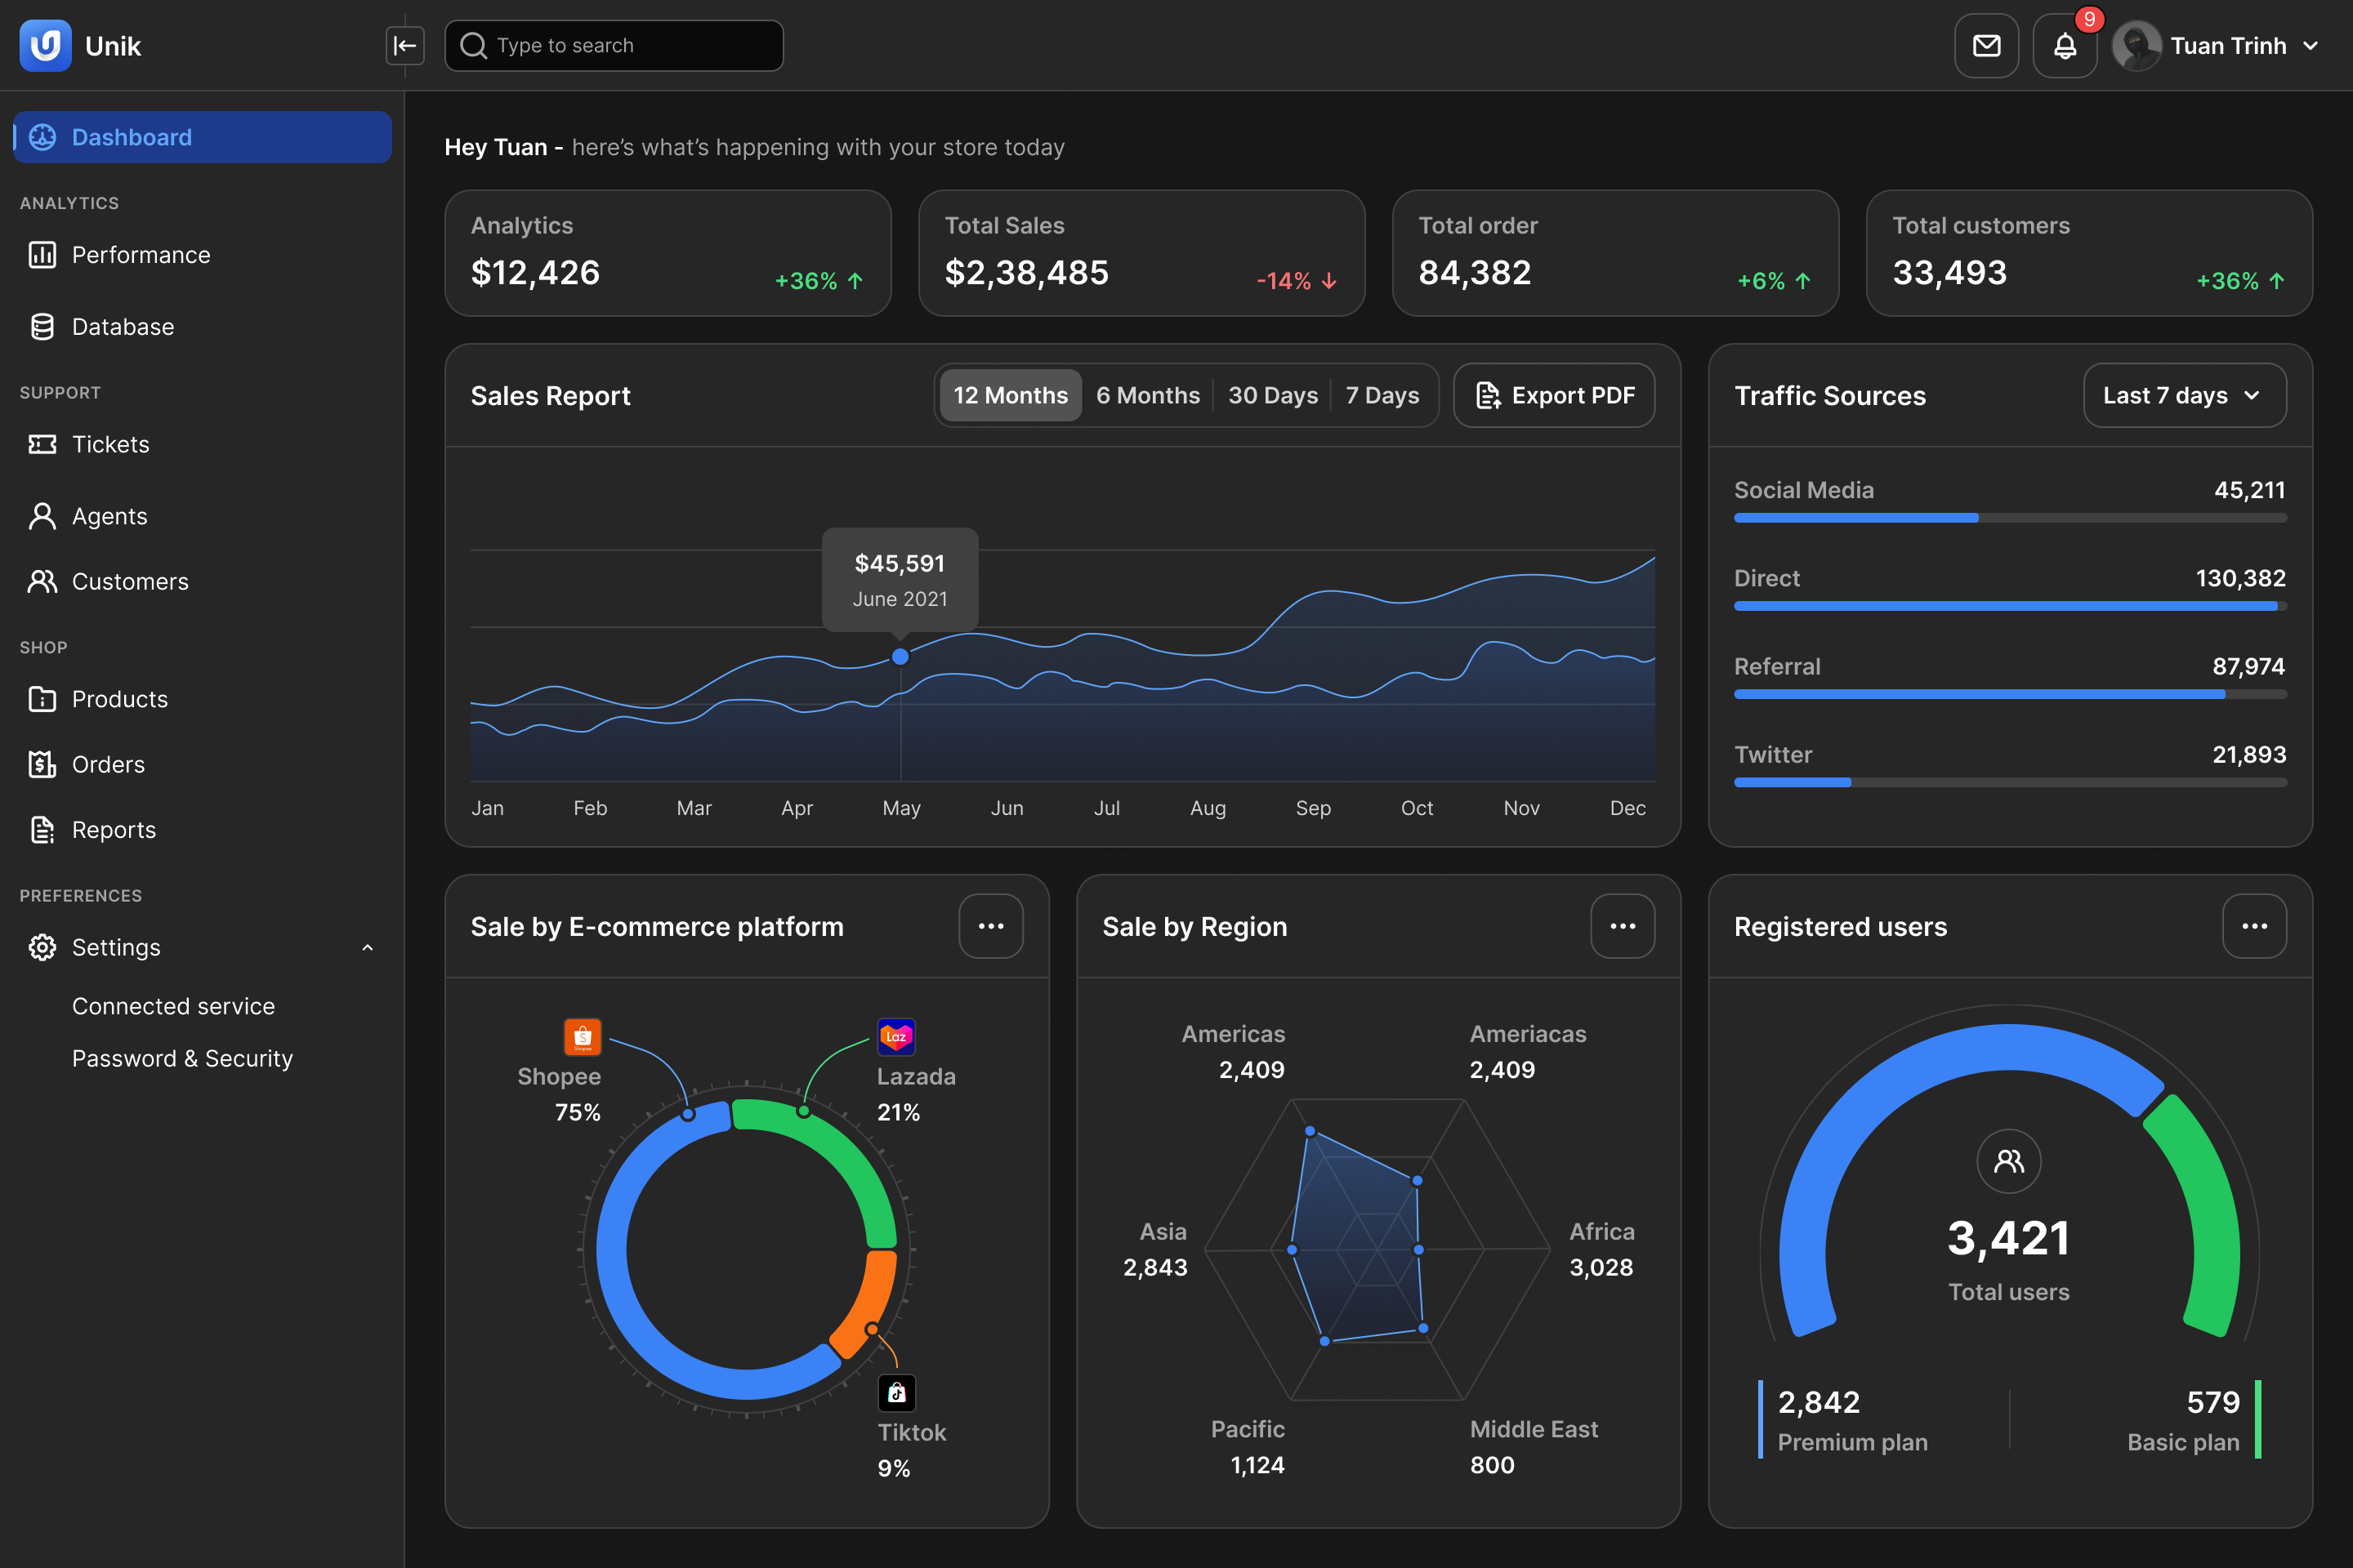Open the Last 7 days dropdown

click(x=2184, y=396)
